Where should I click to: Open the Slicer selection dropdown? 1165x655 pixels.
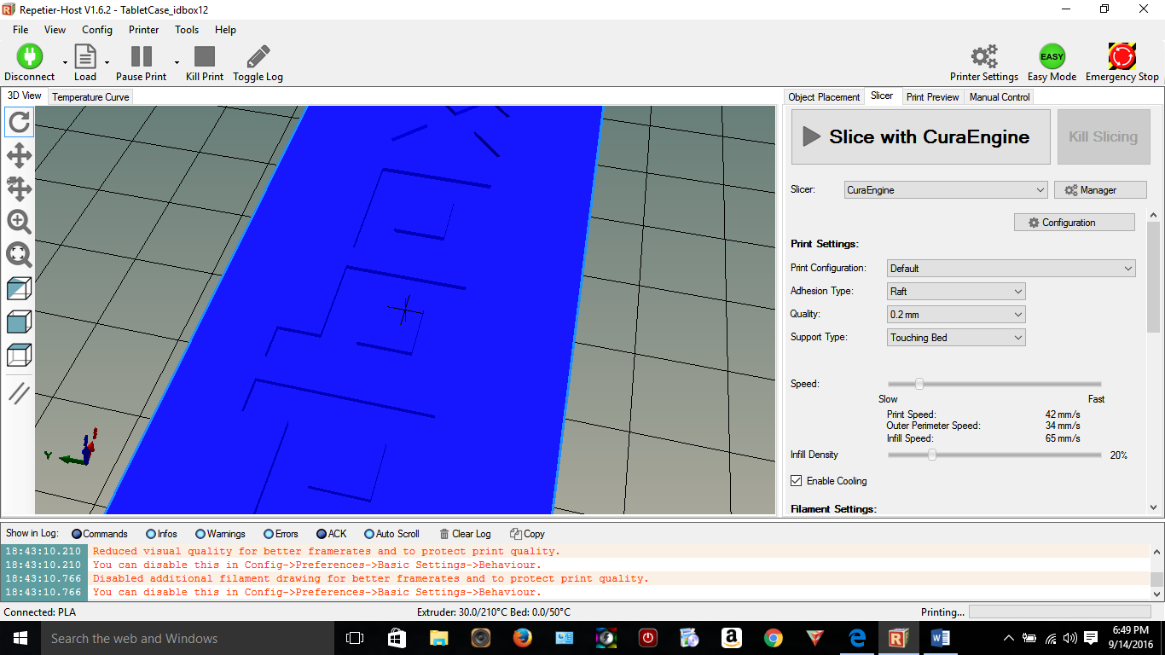[946, 190]
